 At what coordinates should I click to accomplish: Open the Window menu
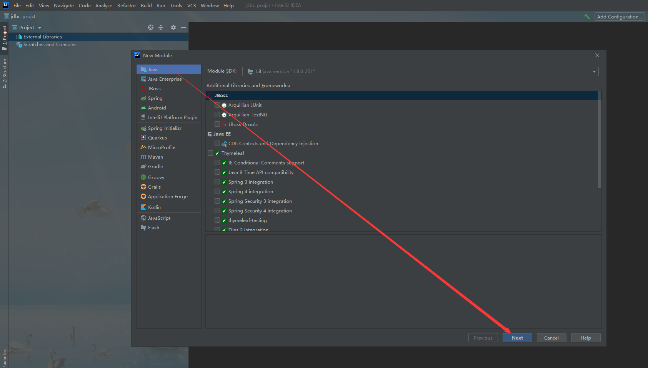(x=210, y=5)
